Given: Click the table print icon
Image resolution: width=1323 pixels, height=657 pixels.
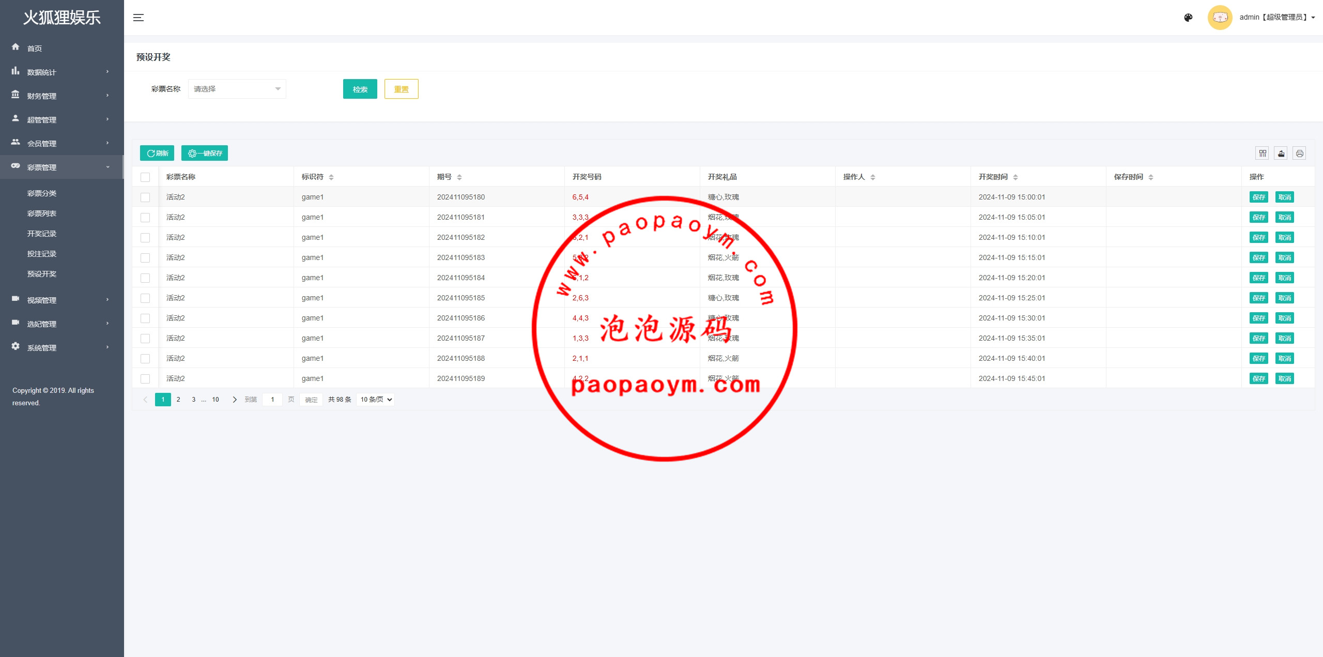Looking at the screenshot, I should coord(1300,153).
